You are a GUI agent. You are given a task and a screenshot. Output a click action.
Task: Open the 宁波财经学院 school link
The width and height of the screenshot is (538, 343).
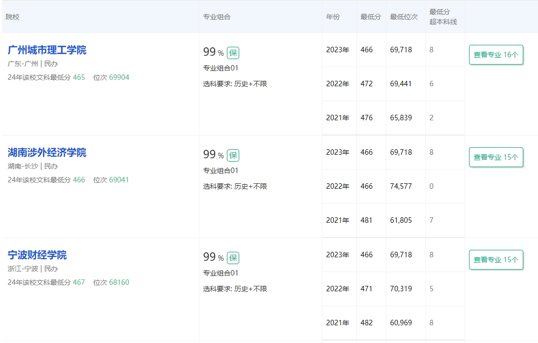click(x=37, y=255)
